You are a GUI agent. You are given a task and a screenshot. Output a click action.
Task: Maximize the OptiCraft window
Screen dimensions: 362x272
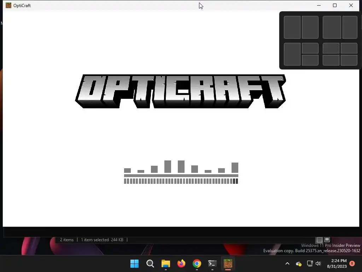click(x=335, y=5)
